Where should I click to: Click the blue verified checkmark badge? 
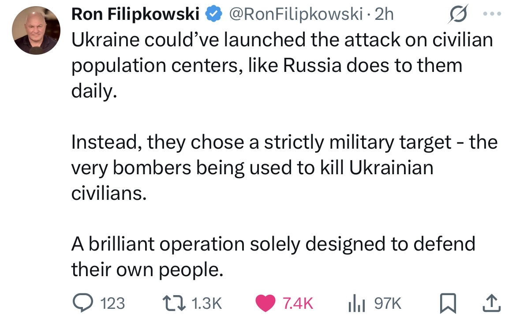click(x=214, y=15)
